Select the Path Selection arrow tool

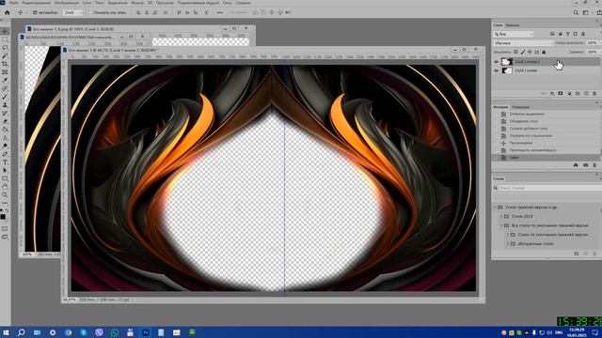5,171
